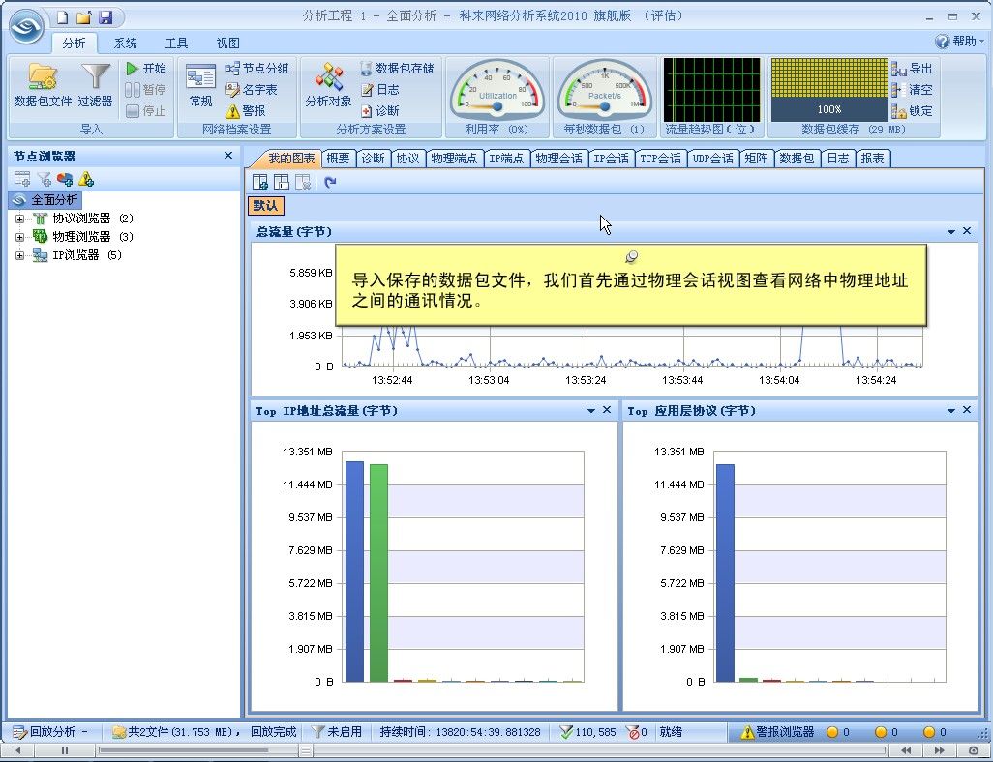
Task: Click the 数据包文件 import icon
Action: click(x=43, y=84)
